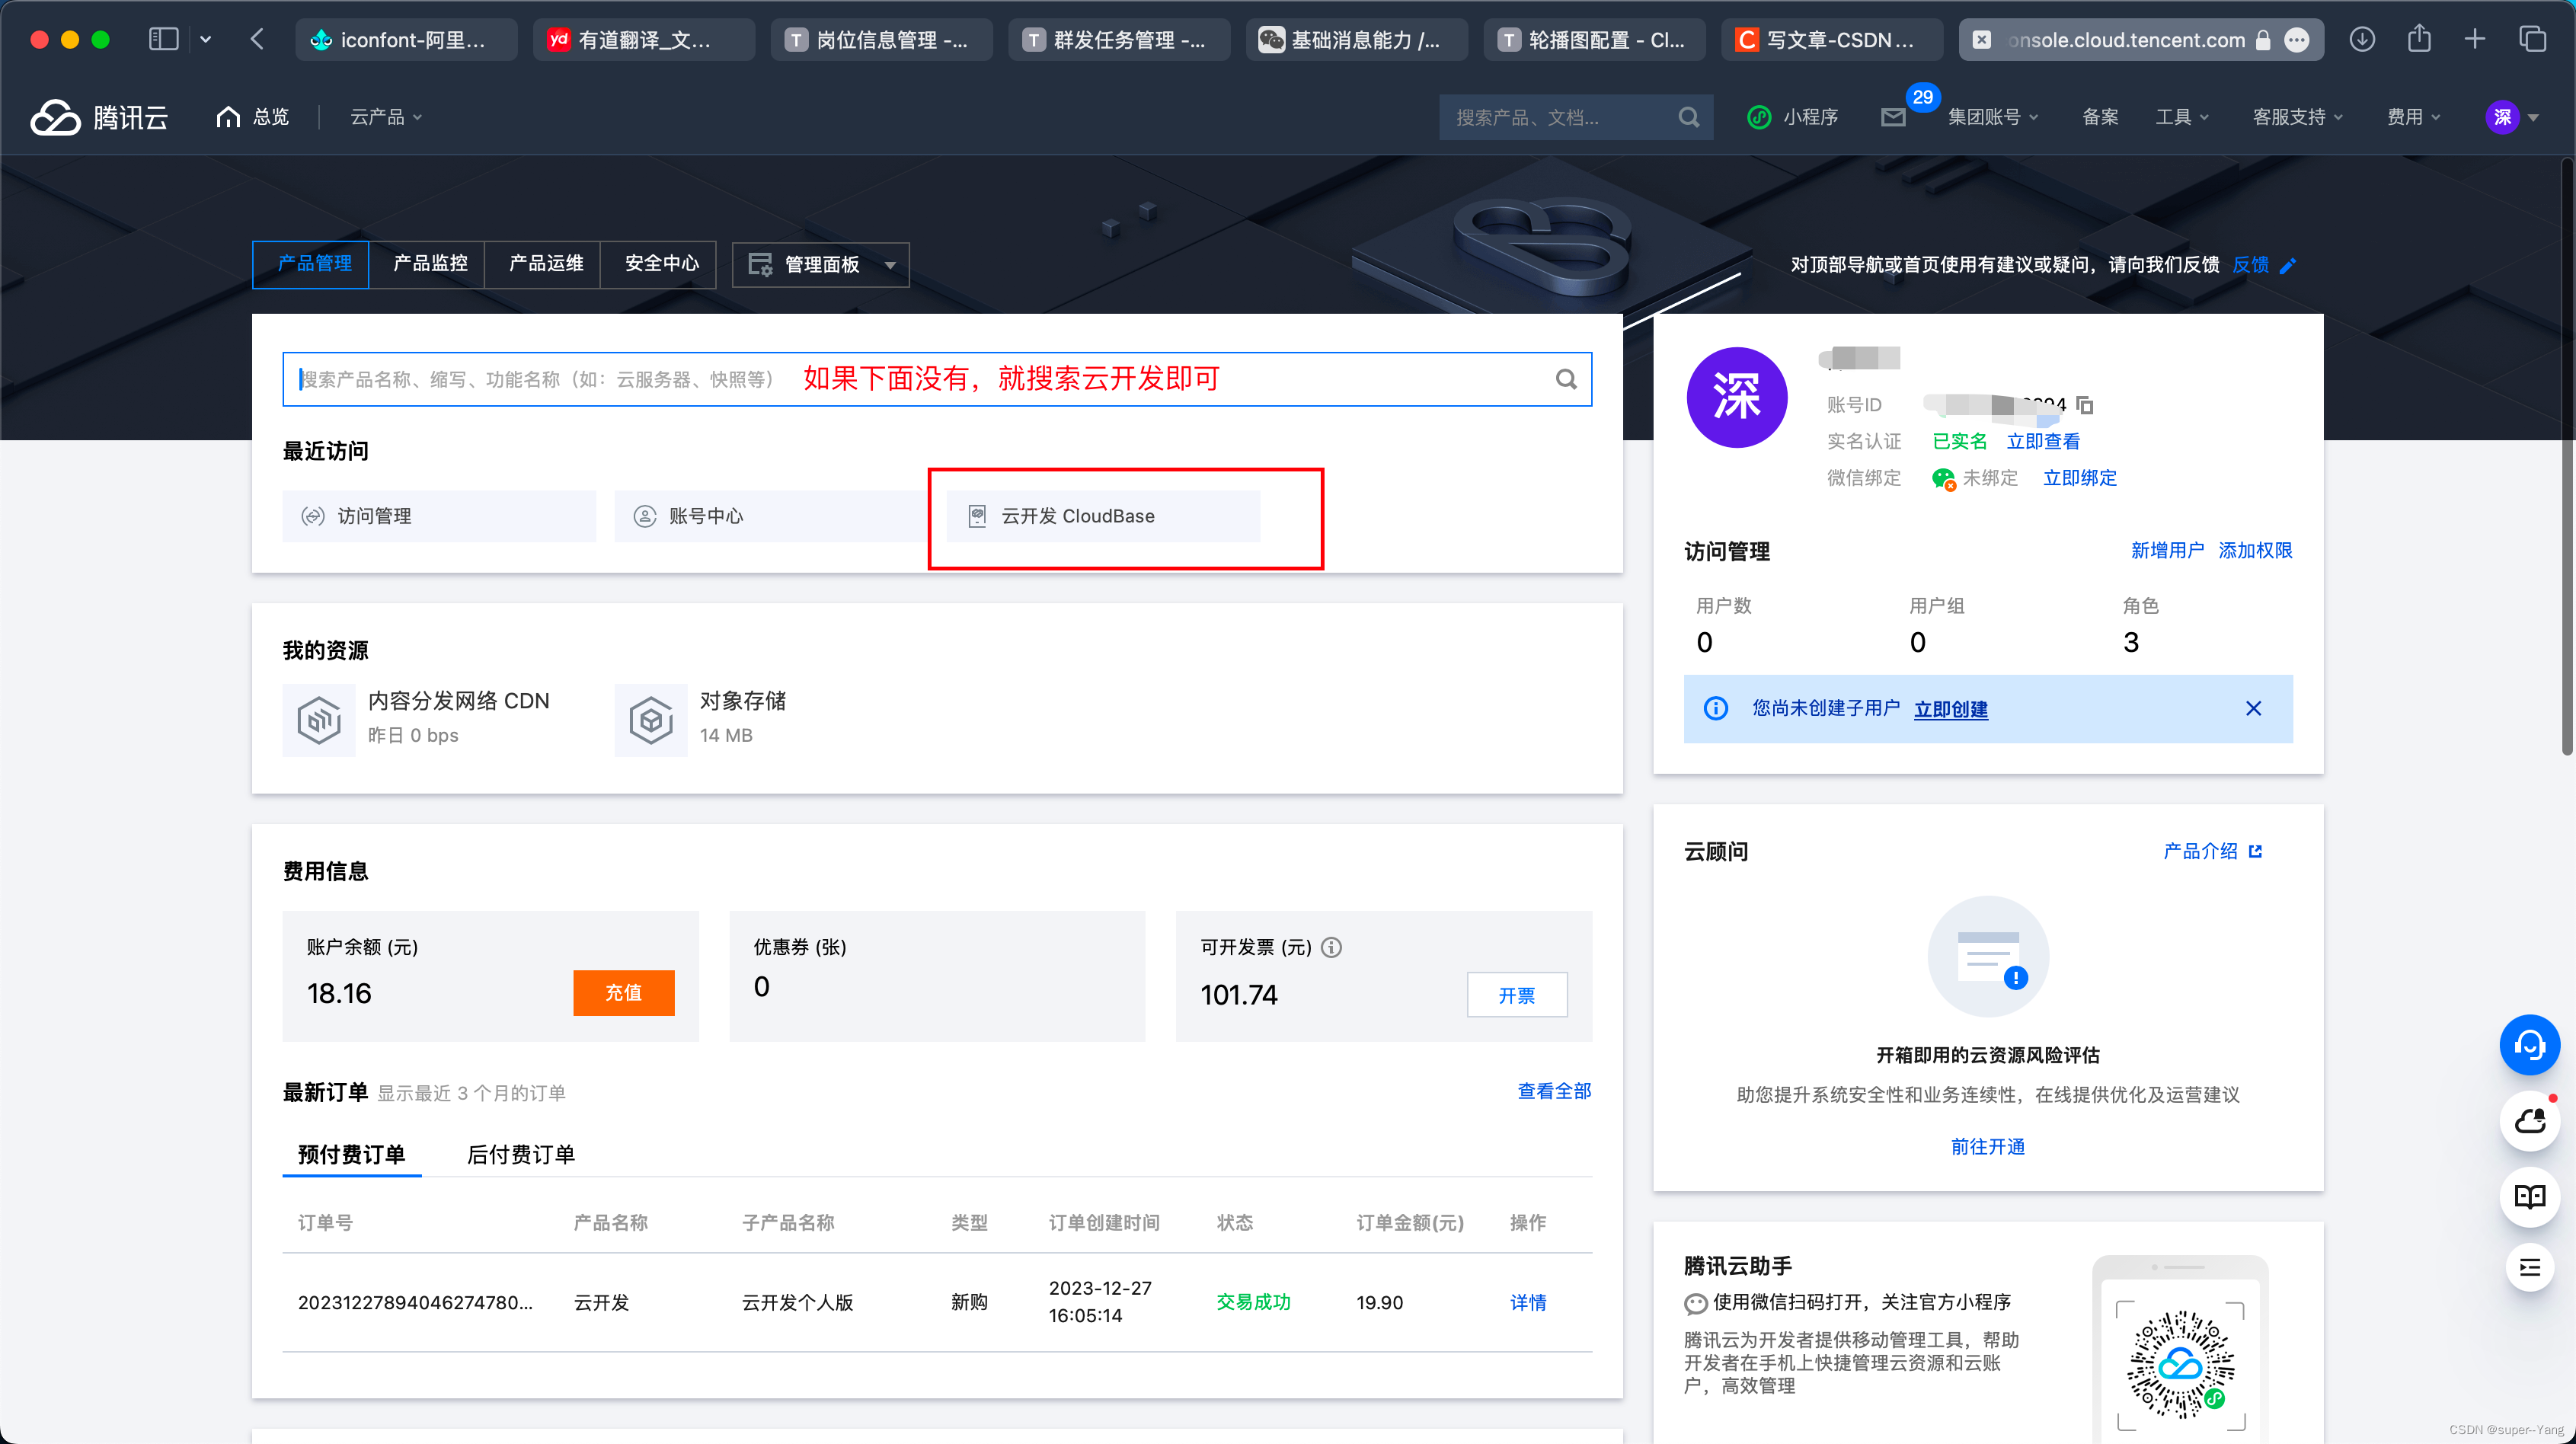Switch to the 安全中心 tab
The image size is (2576, 1444).
pos(659,264)
